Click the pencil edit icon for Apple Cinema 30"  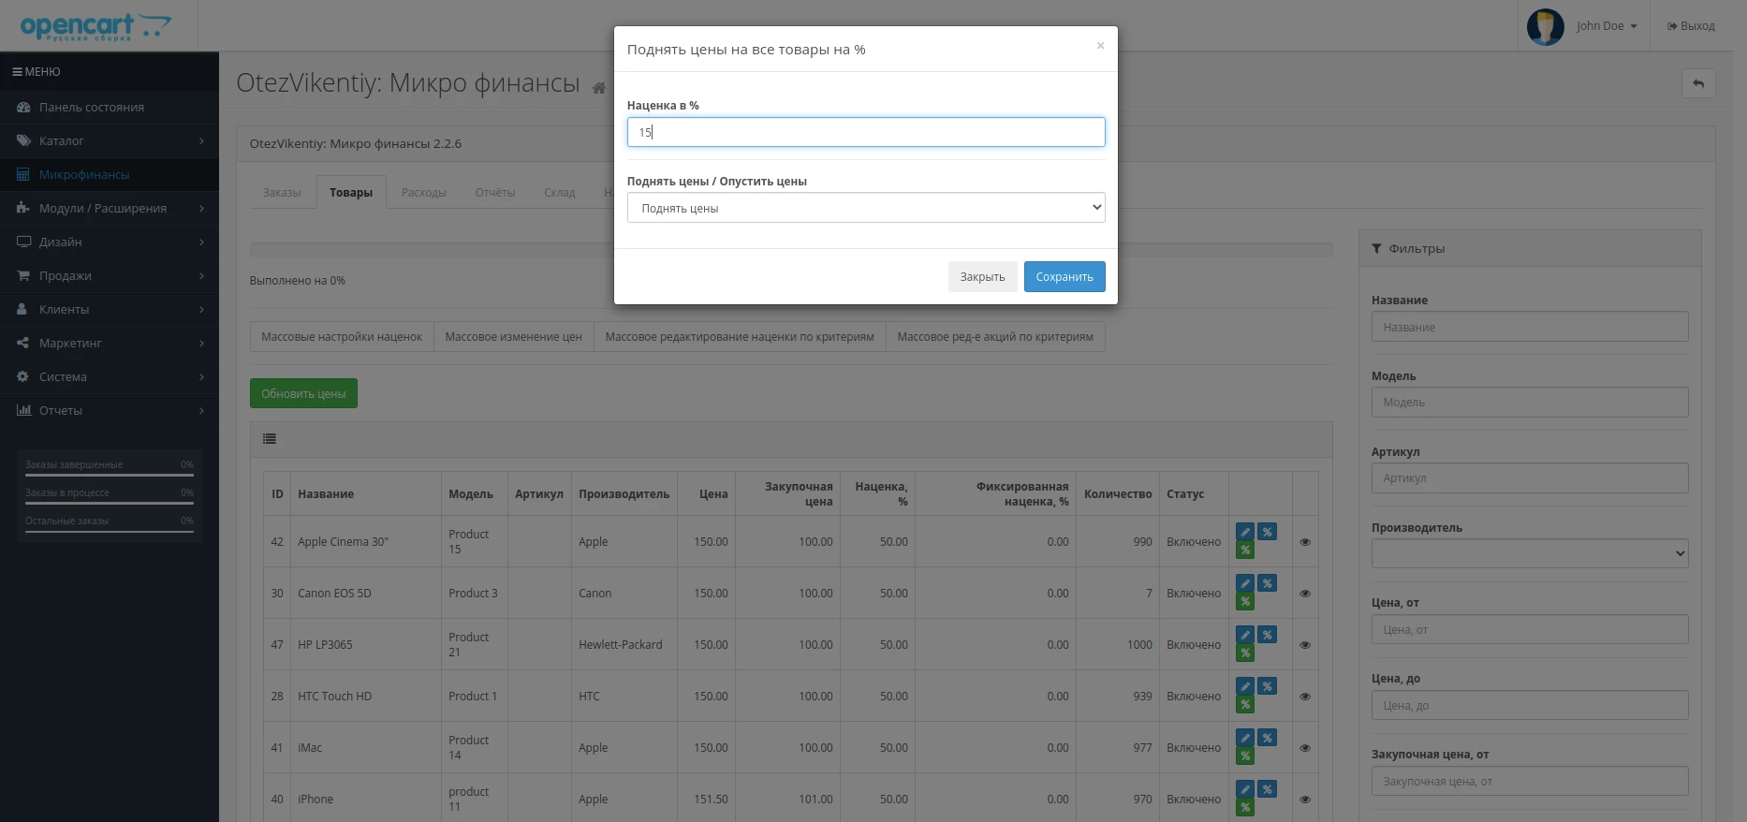pos(1244,532)
